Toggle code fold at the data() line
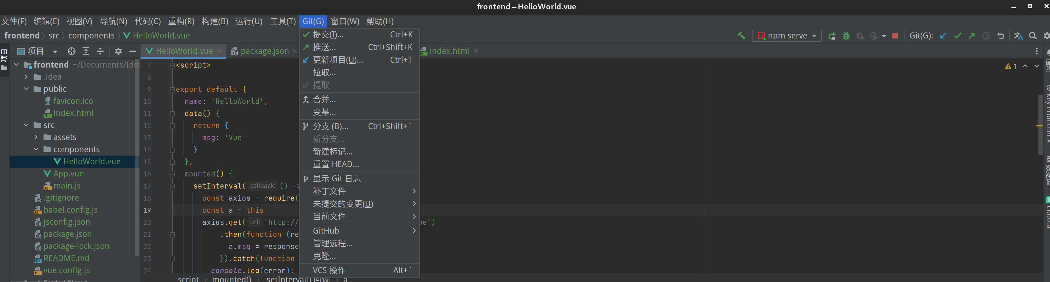The height and width of the screenshot is (282, 1050). (172, 114)
